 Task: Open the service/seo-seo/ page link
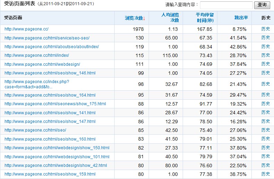coord(47,38)
